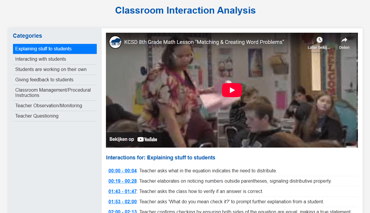Viewport: 370px width, 213px height.
Task: Open Classroom Management/Procedural Instructions category
Action: point(55,93)
